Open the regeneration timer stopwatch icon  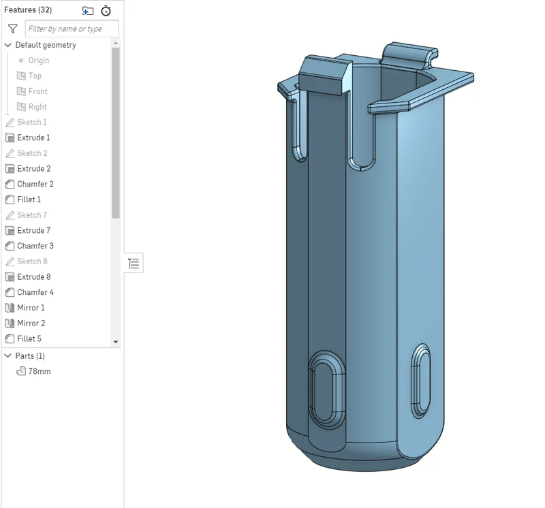pyautogui.click(x=106, y=11)
